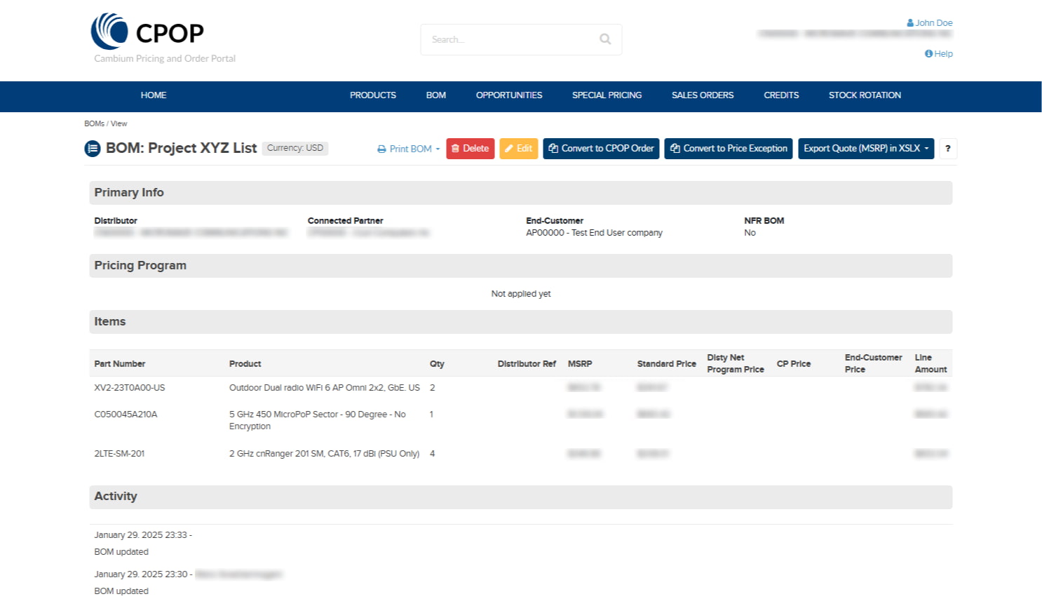Screen dimensions: 1042x606
Task: Click the BOM: Project XYZ List title
Action: [x=181, y=148]
